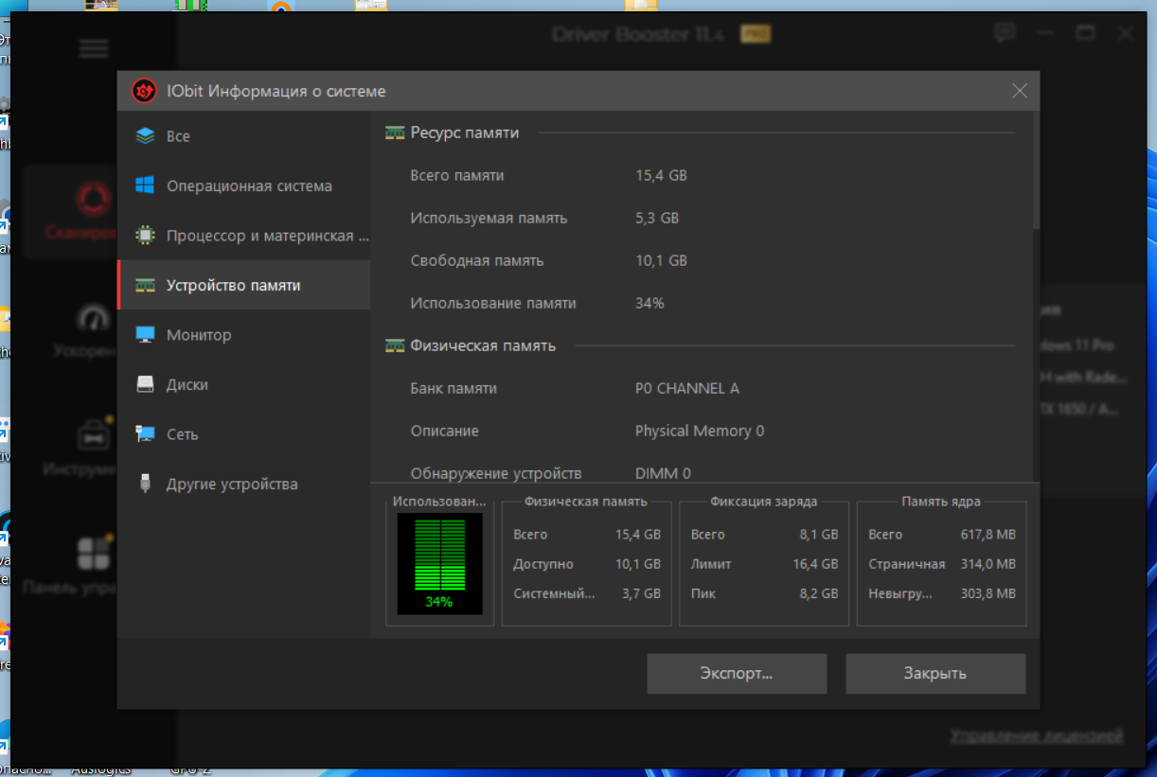Click the 'Всего памяти' value 15,4 GB
The width and height of the screenshot is (1157, 777).
click(661, 176)
